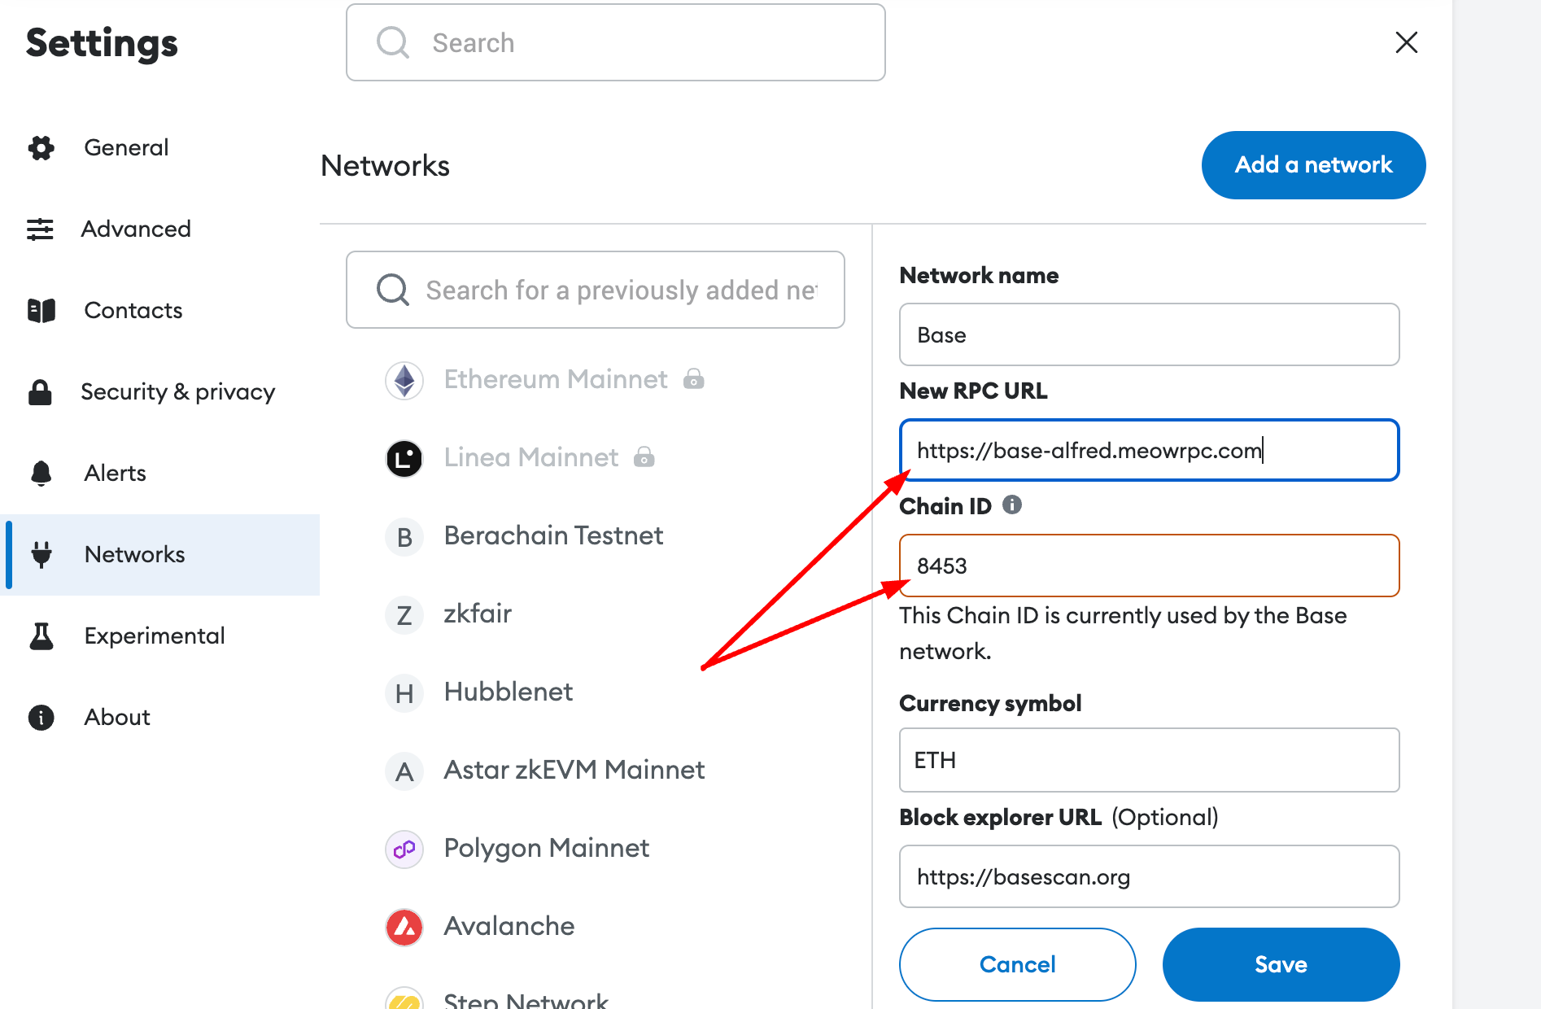Open the General settings section
Image resolution: width=1541 pixels, height=1009 pixels.
126,148
